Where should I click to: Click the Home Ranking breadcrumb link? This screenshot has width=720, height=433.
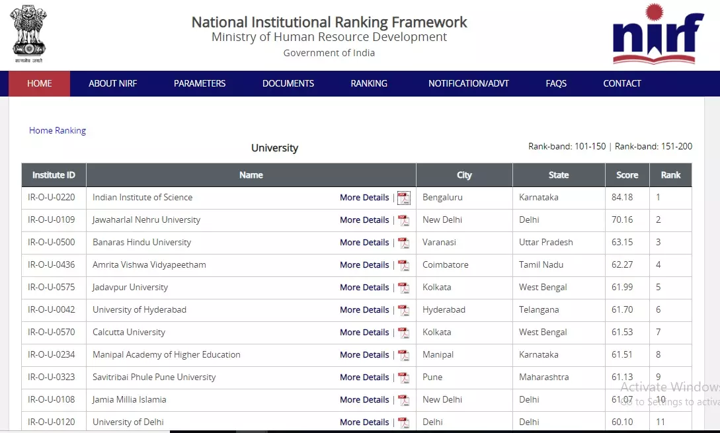tap(58, 130)
